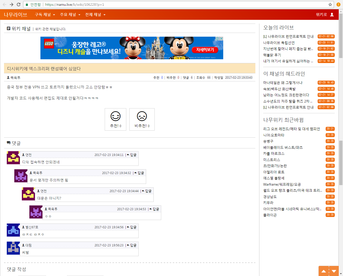This screenshot has height=276, width=343.
Task: Click the browser back arrow
Action: 5,5
